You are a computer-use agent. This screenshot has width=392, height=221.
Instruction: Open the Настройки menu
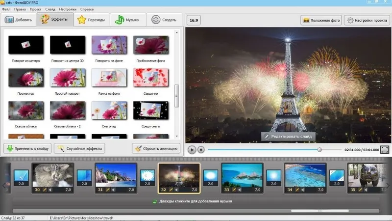[68, 9]
